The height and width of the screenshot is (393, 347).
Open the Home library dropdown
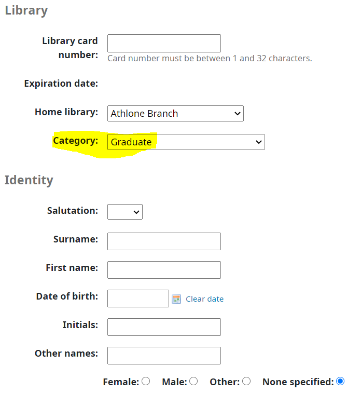click(x=175, y=114)
